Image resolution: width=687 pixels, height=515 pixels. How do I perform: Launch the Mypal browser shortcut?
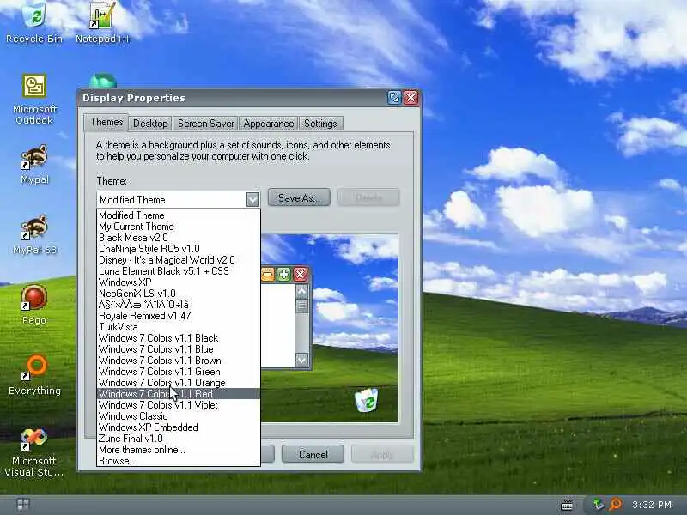34,164
